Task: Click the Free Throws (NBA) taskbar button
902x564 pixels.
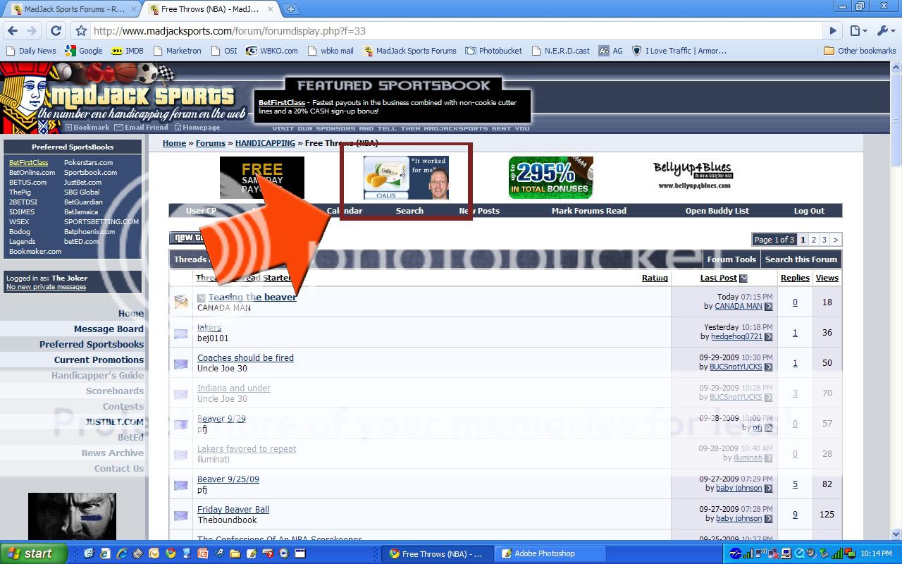Action: point(438,553)
